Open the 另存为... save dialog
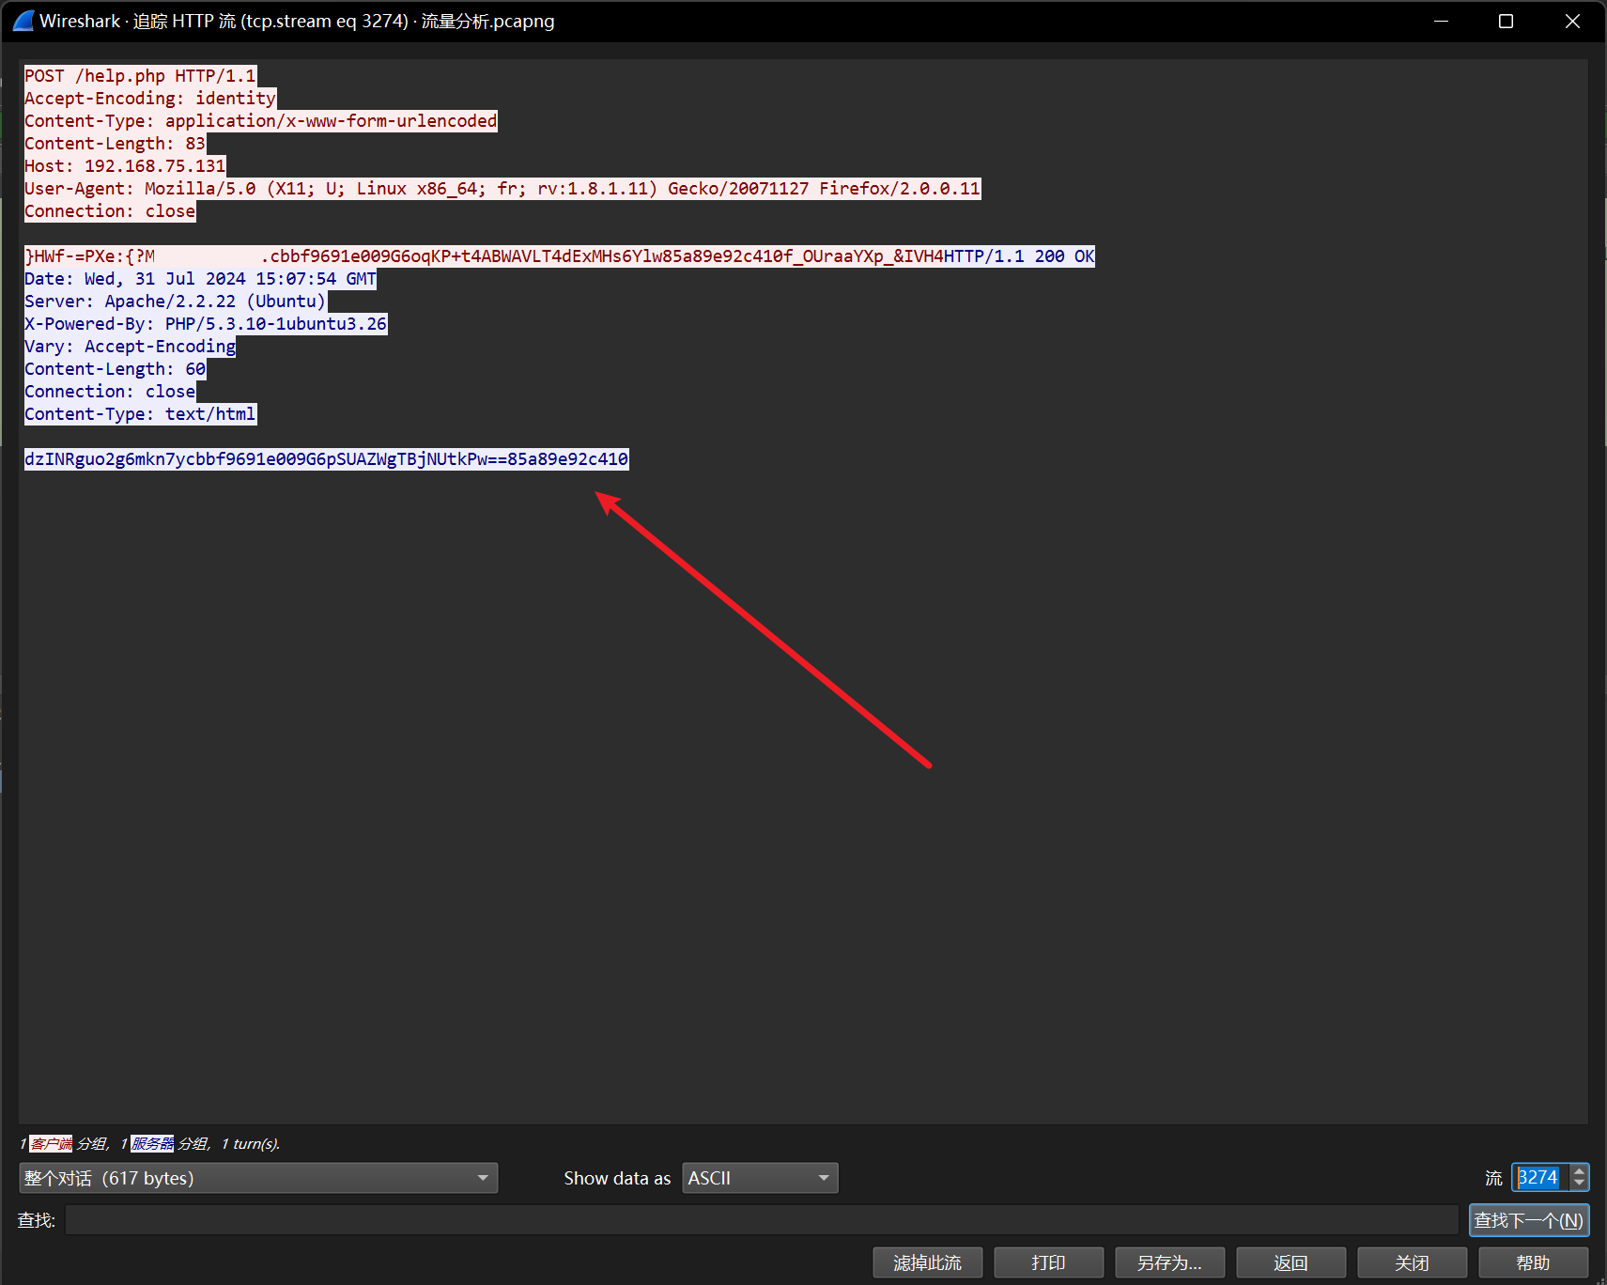This screenshot has height=1285, width=1607. point(1169,1262)
